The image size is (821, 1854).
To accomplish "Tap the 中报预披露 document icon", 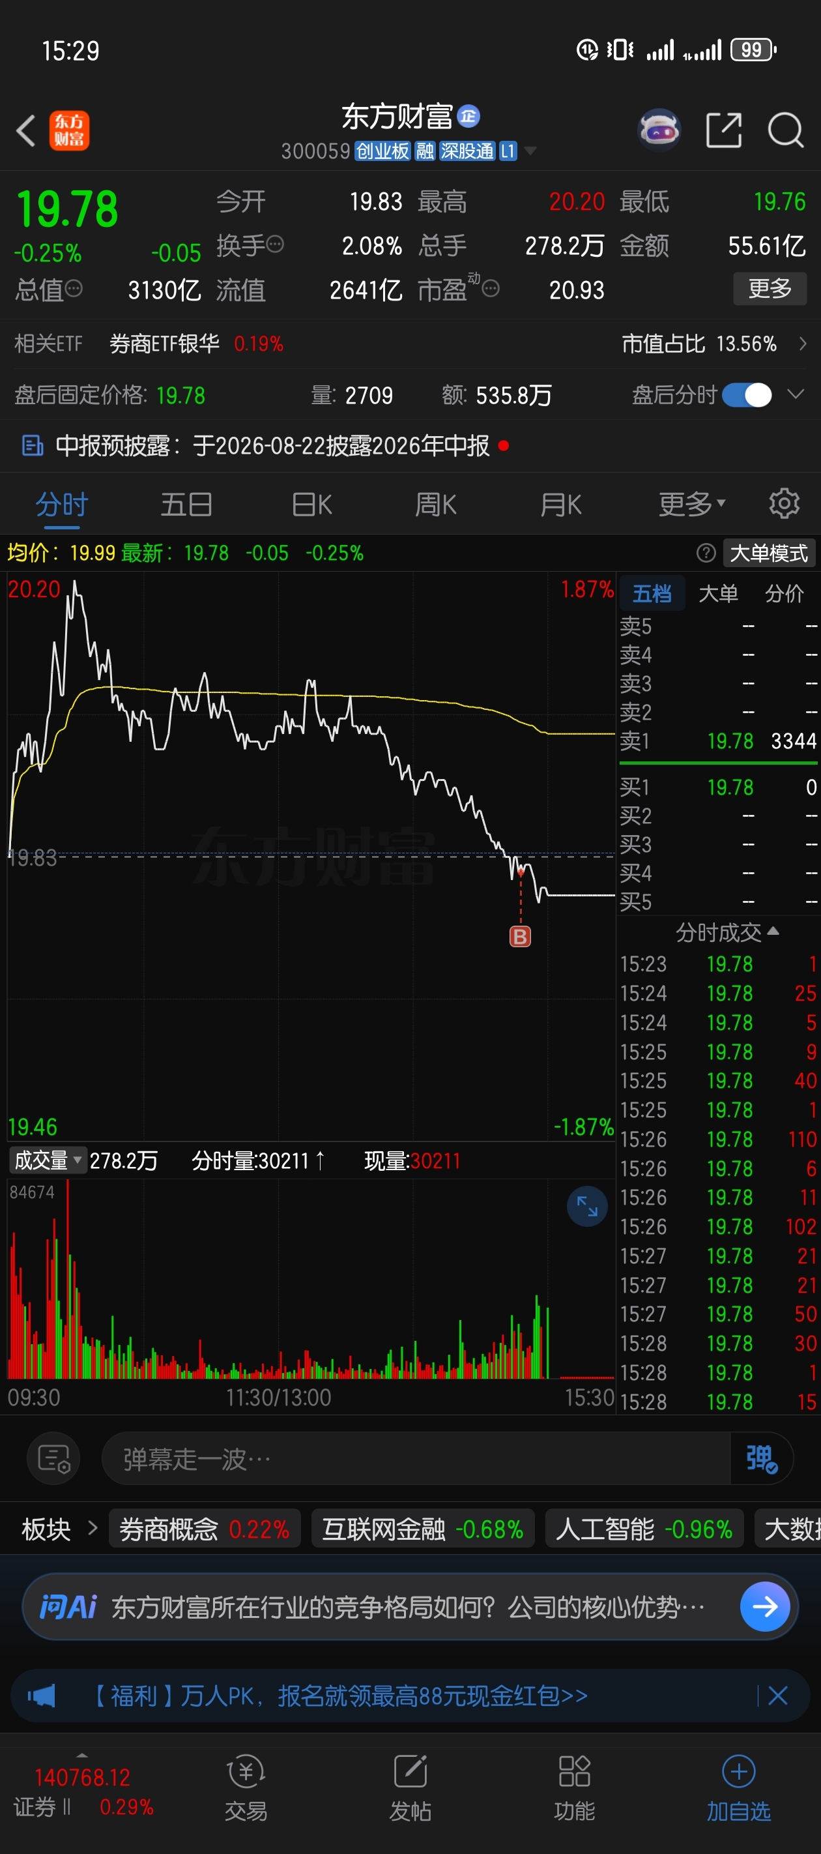I will click(x=33, y=445).
